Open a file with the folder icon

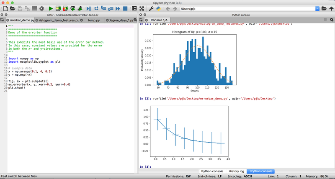[13, 8]
